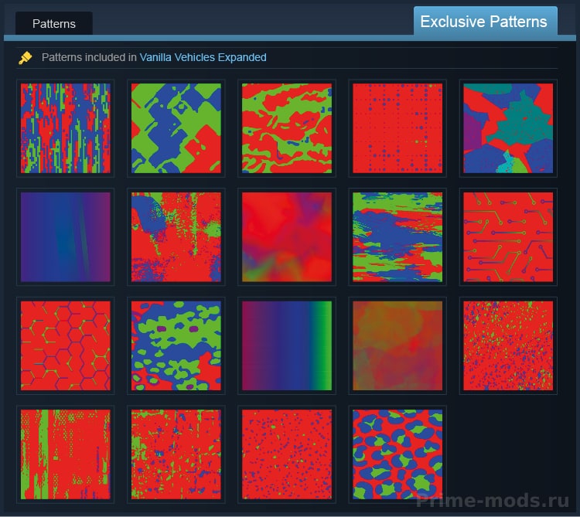Open the Vanilla Vehicles Expanded link

point(203,57)
